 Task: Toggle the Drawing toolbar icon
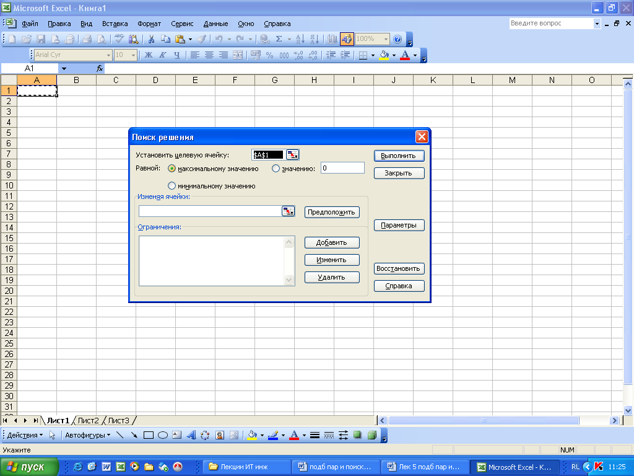347,39
